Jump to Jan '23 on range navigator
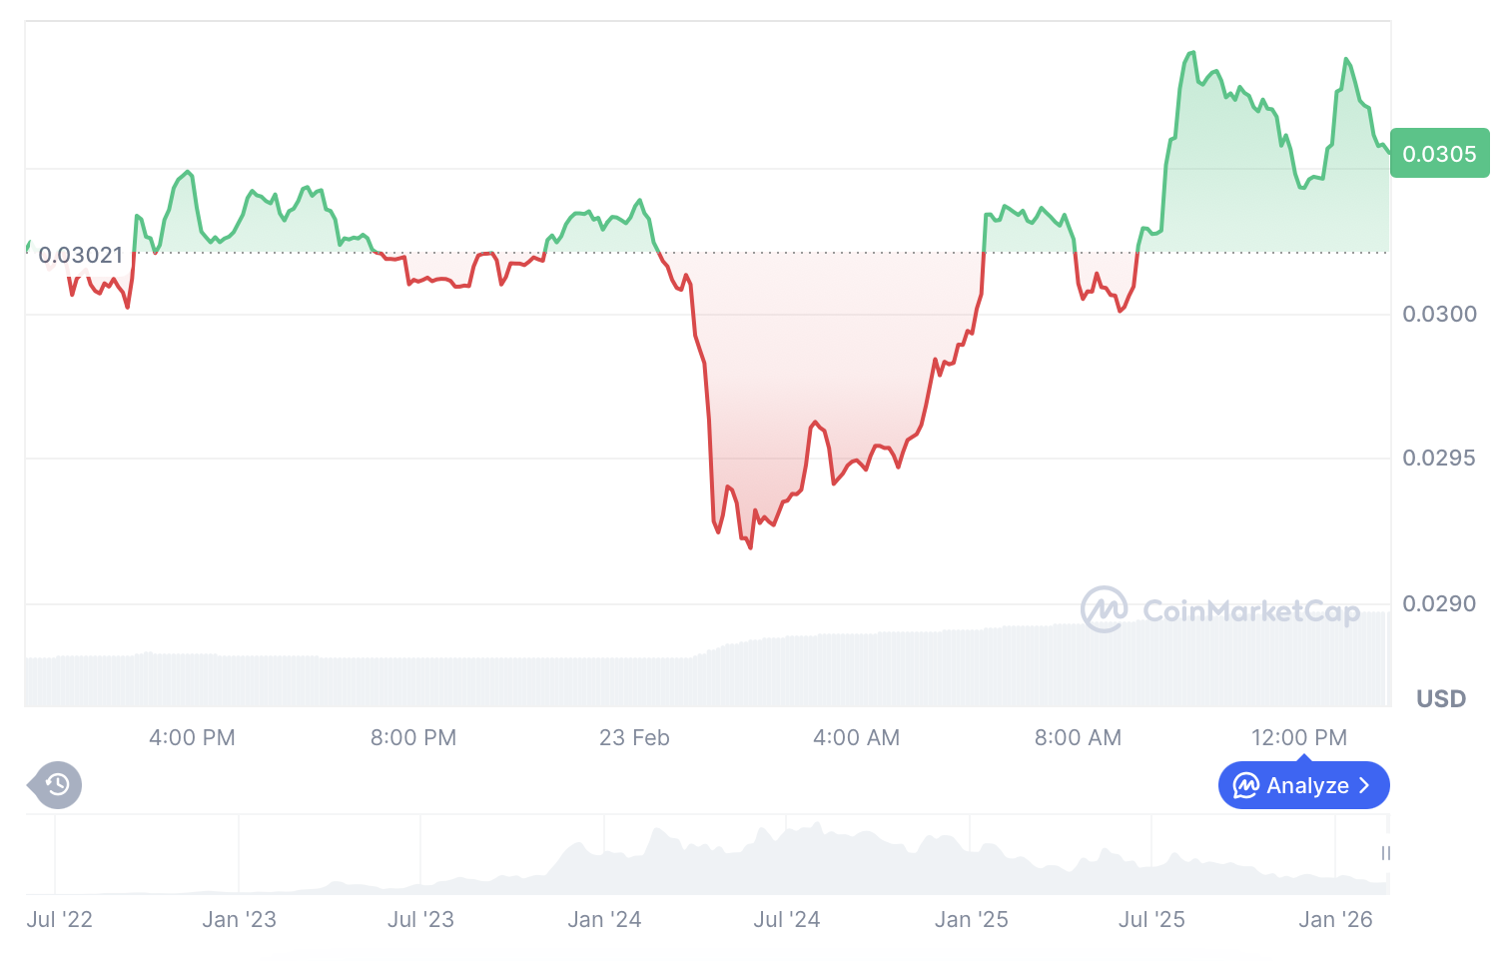Viewport: 1512px width, 961px height. 239,920
